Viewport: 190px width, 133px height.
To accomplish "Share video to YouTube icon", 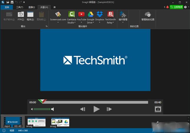I will (81, 14).
